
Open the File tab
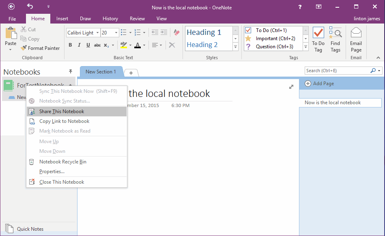click(12, 19)
